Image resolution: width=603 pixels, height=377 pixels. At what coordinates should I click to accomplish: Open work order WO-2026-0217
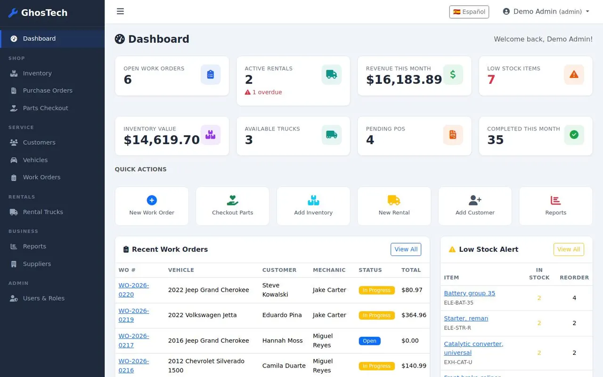[x=134, y=340]
